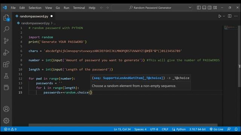
Task: Click the horizontal editor scrollbar
Action: tap(123, 125)
